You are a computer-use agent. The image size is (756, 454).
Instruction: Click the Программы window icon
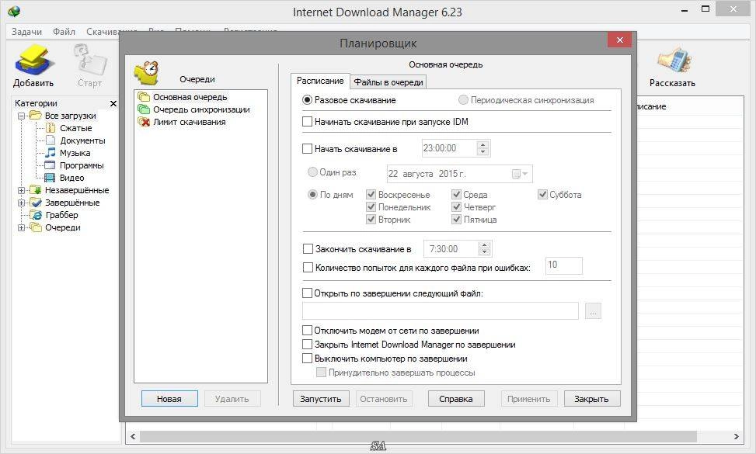point(50,165)
